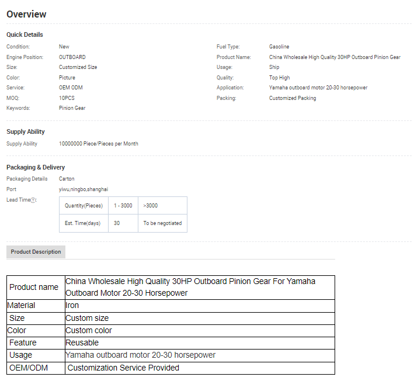Select the Custom color table cell

(x=89, y=330)
